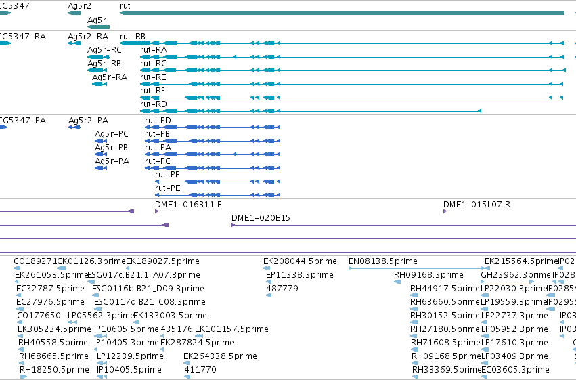Select the Ag5r2 gene label in top track
576x380 pixels.
[x=79, y=6]
